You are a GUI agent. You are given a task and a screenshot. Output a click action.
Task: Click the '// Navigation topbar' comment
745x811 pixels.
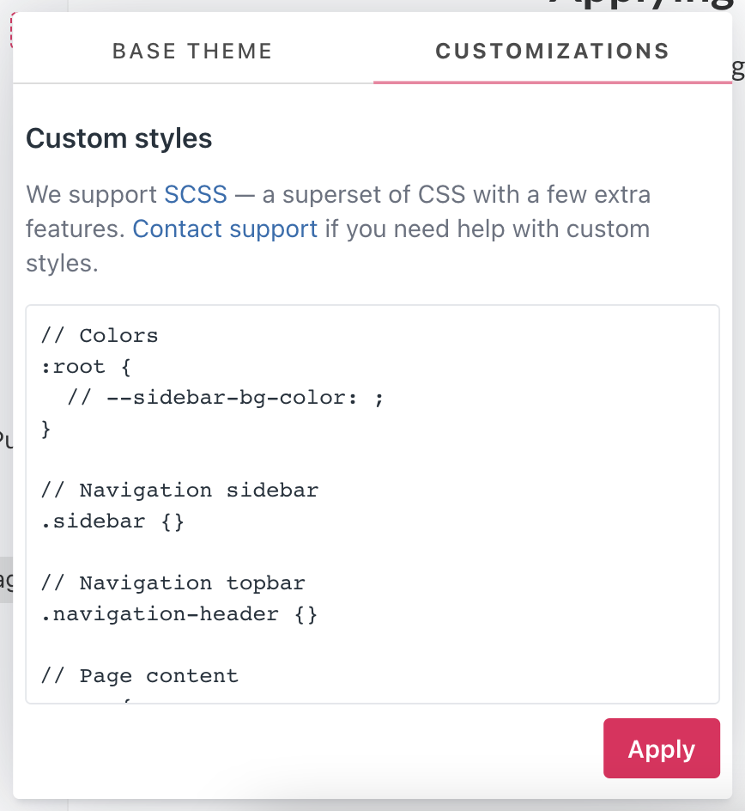173,583
